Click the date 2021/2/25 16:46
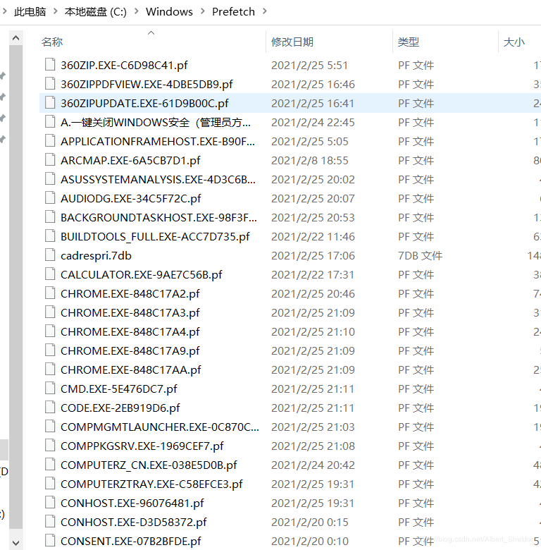541x550 pixels. (313, 84)
